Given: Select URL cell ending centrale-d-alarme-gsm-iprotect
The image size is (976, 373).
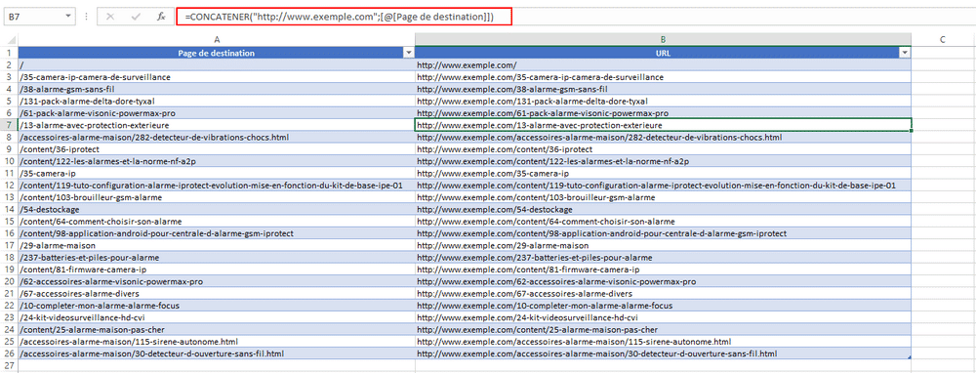Looking at the screenshot, I should [663, 233].
